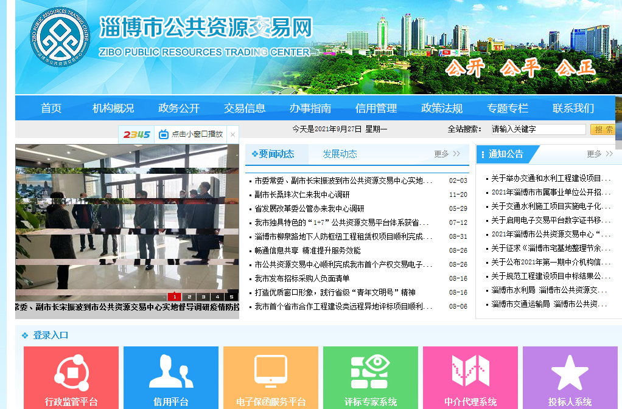The width and height of the screenshot is (622, 409).
Task: Click the 2345 logo in floating bar
Action: click(x=137, y=134)
